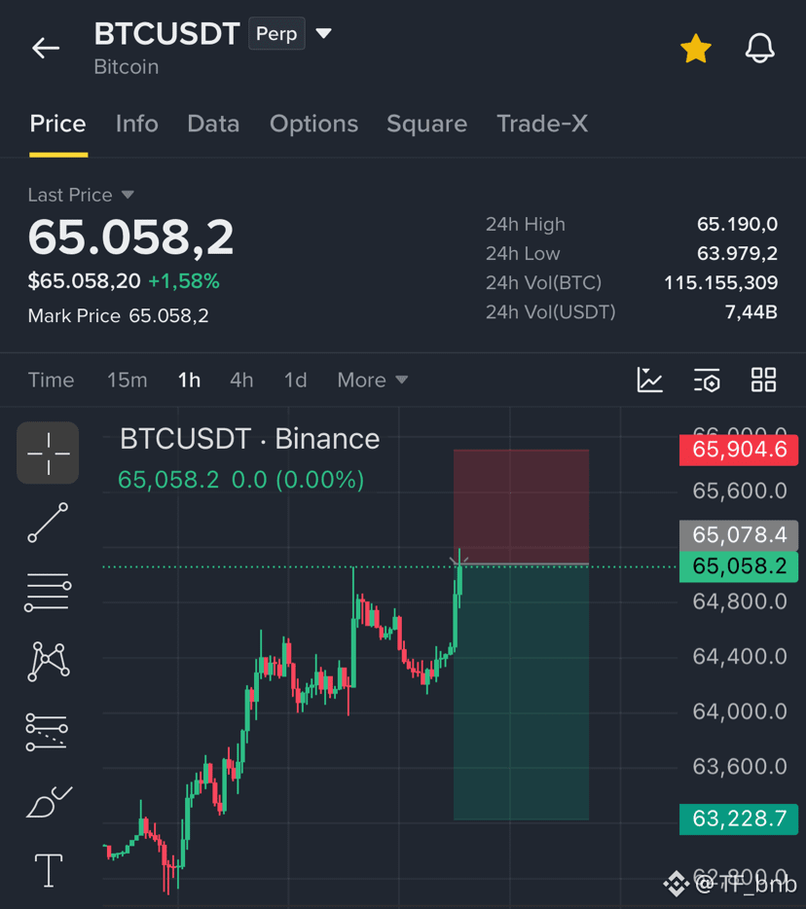The width and height of the screenshot is (806, 909).
Task: Switch to the Square tab
Action: point(426,124)
